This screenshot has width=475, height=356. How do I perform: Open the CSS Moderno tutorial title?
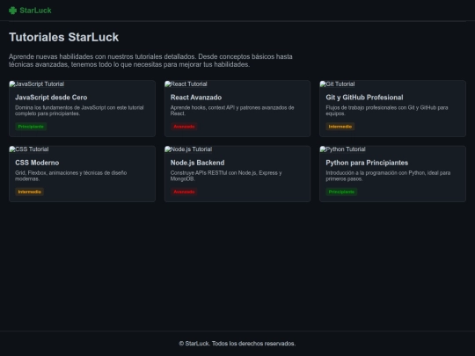37,163
